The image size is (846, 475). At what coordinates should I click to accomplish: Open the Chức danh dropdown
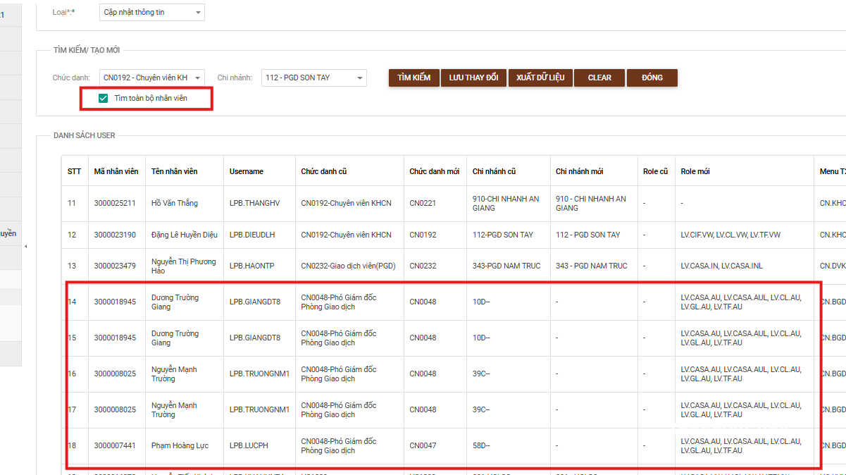click(151, 78)
